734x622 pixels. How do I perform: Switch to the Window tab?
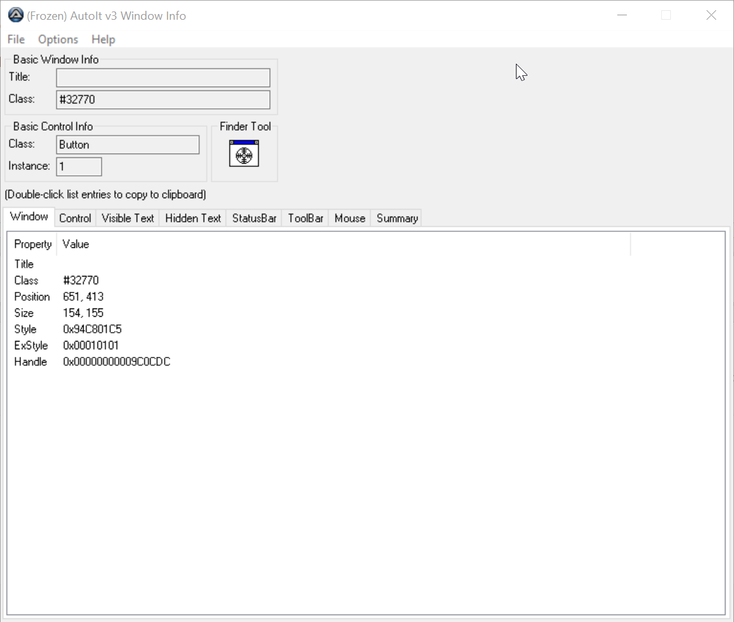[x=29, y=217]
